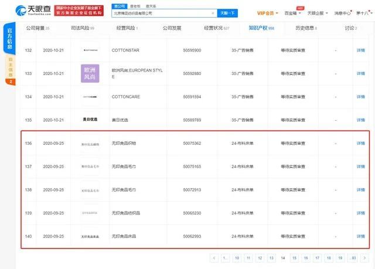Switch to the 司法风险 tab
Viewport: 375px width, 269px height.
coord(83,28)
